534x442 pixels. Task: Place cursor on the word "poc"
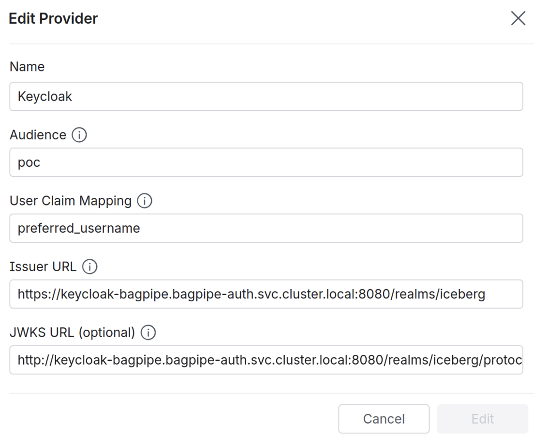click(x=29, y=162)
